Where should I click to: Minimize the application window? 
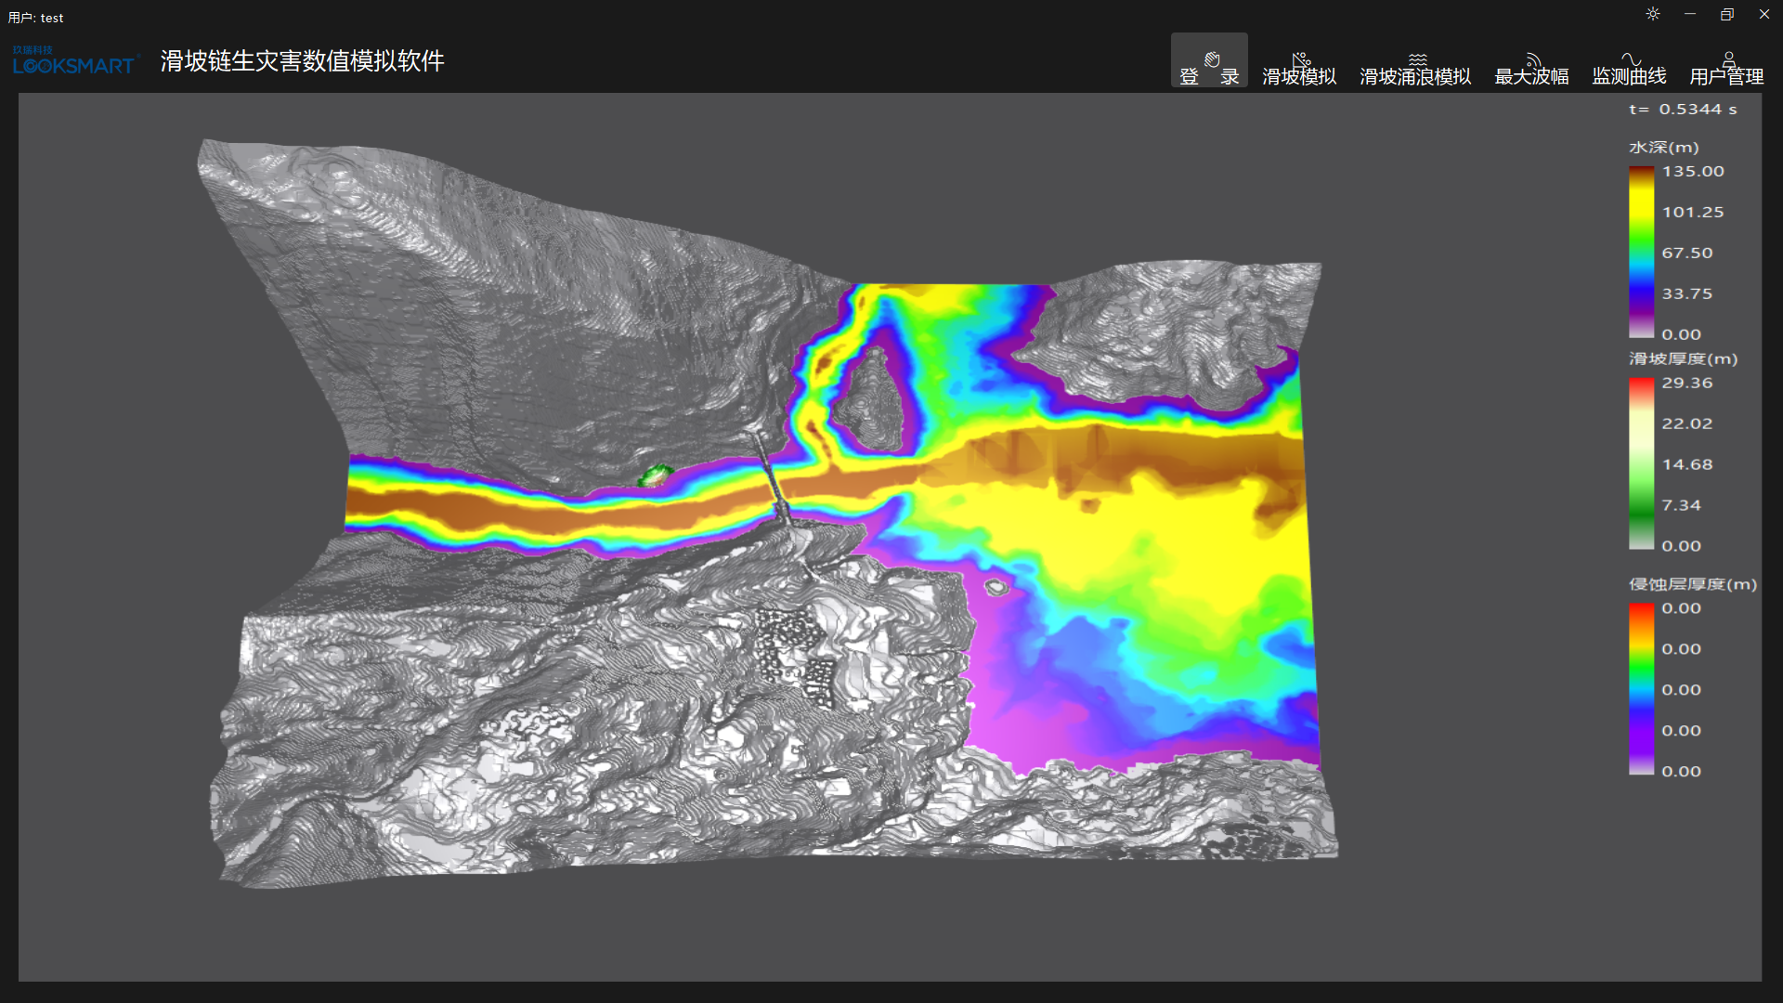[x=1690, y=14]
